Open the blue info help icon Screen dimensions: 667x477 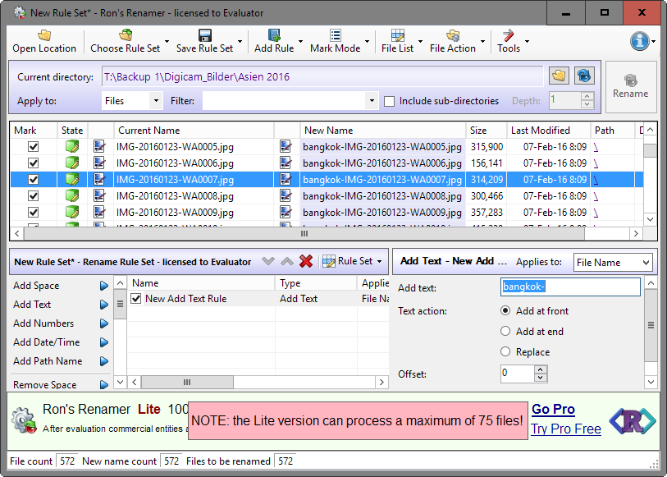pyautogui.click(x=640, y=41)
